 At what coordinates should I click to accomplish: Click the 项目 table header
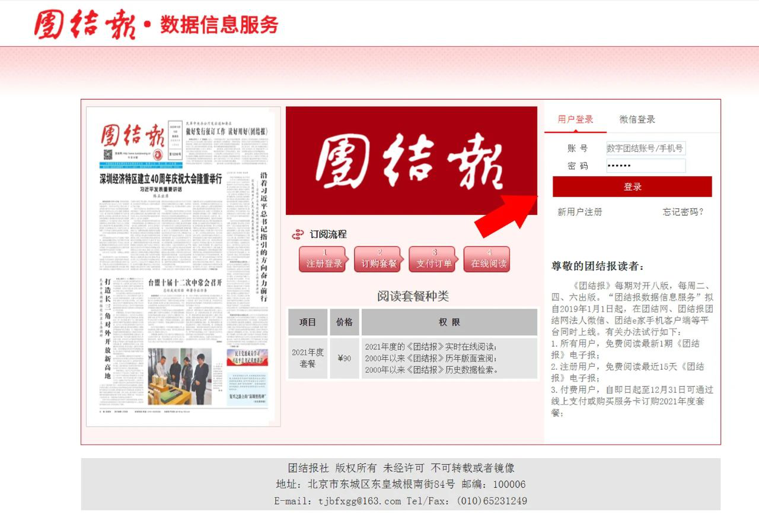click(308, 322)
